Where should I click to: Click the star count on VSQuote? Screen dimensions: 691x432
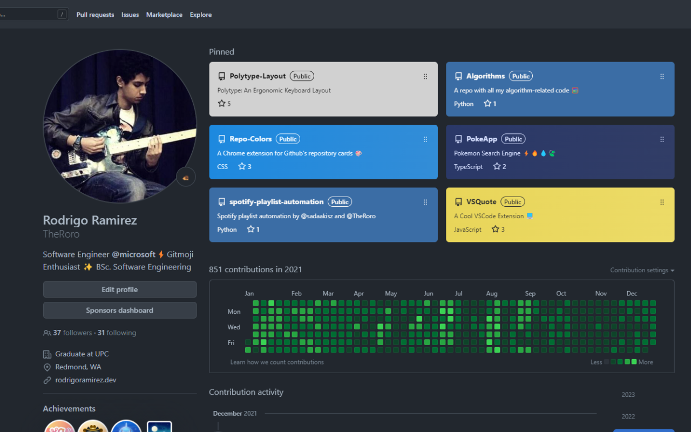[x=498, y=229]
